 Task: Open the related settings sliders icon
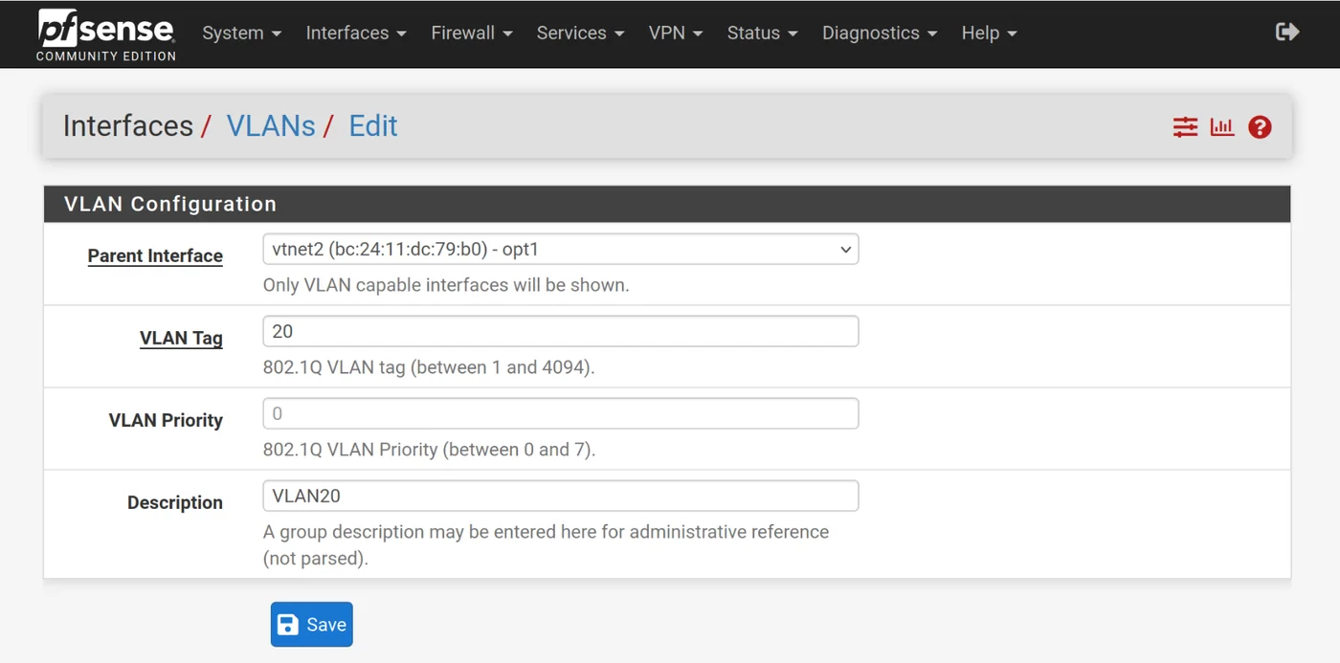point(1185,126)
